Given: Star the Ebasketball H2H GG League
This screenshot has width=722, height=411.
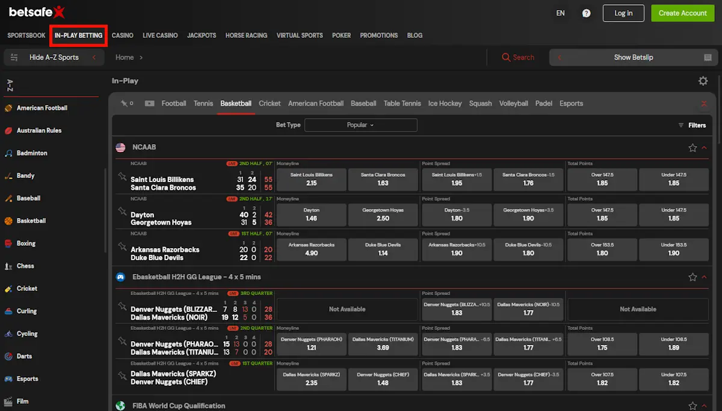Looking at the screenshot, I should tap(692, 276).
